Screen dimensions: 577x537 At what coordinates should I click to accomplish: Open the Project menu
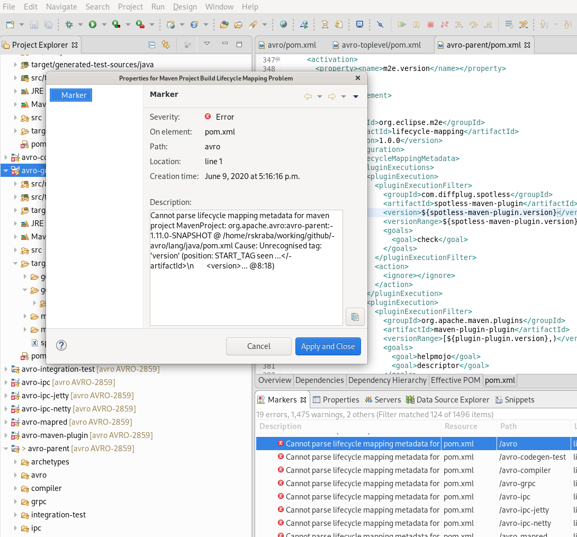[x=130, y=7]
